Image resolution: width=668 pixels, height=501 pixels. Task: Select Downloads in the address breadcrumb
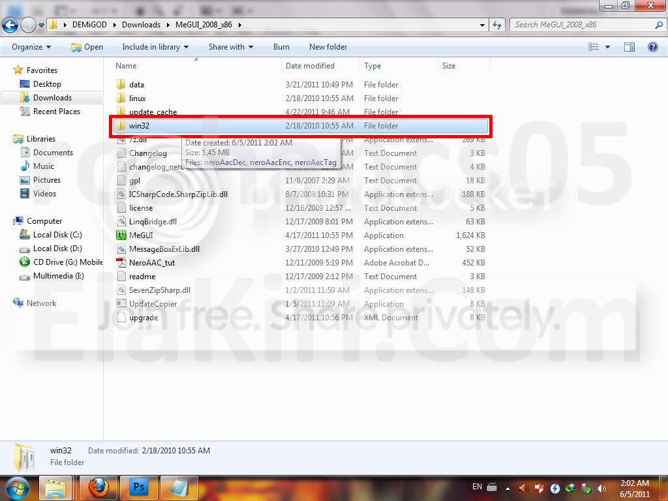pyautogui.click(x=141, y=25)
